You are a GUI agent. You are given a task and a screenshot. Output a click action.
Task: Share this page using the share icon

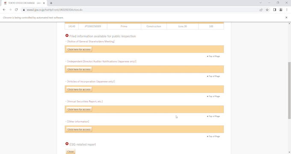coord(261,10)
